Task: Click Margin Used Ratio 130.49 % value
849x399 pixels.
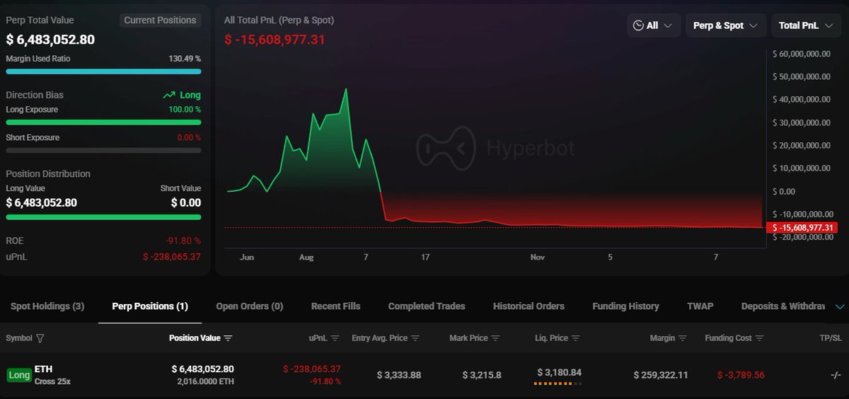Action: [185, 59]
